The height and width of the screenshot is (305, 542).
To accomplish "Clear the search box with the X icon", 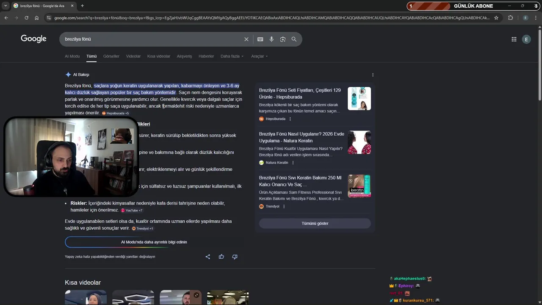I will pyautogui.click(x=246, y=39).
